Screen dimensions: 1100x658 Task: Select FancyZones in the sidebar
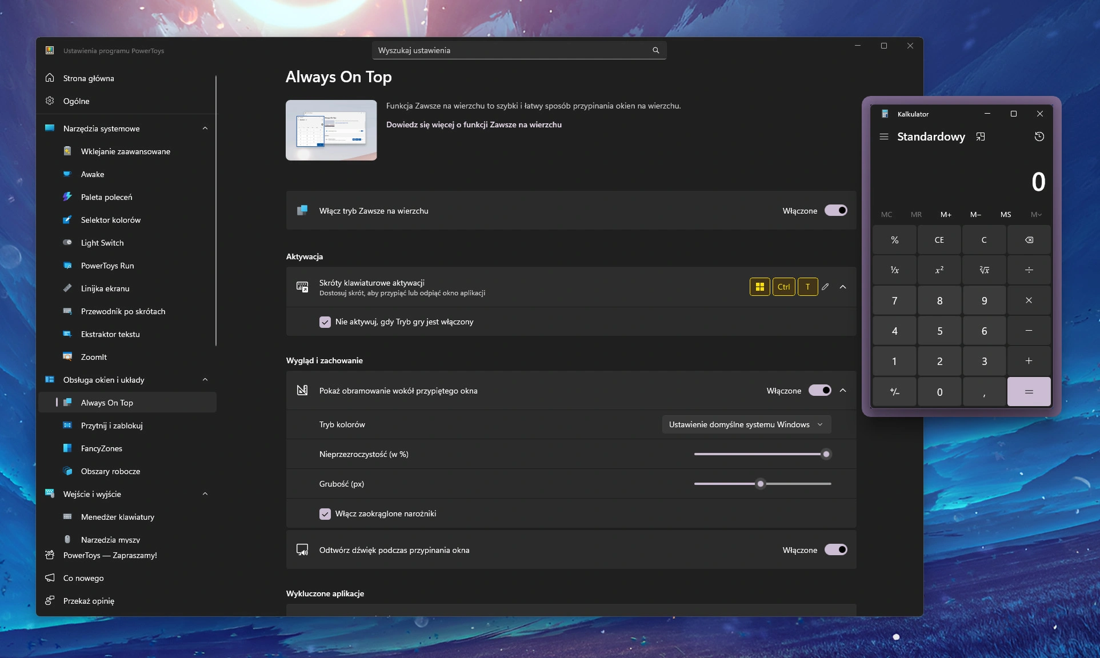click(x=102, y=448)
